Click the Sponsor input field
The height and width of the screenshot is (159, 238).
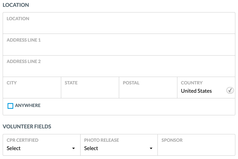tap(196, 145)
